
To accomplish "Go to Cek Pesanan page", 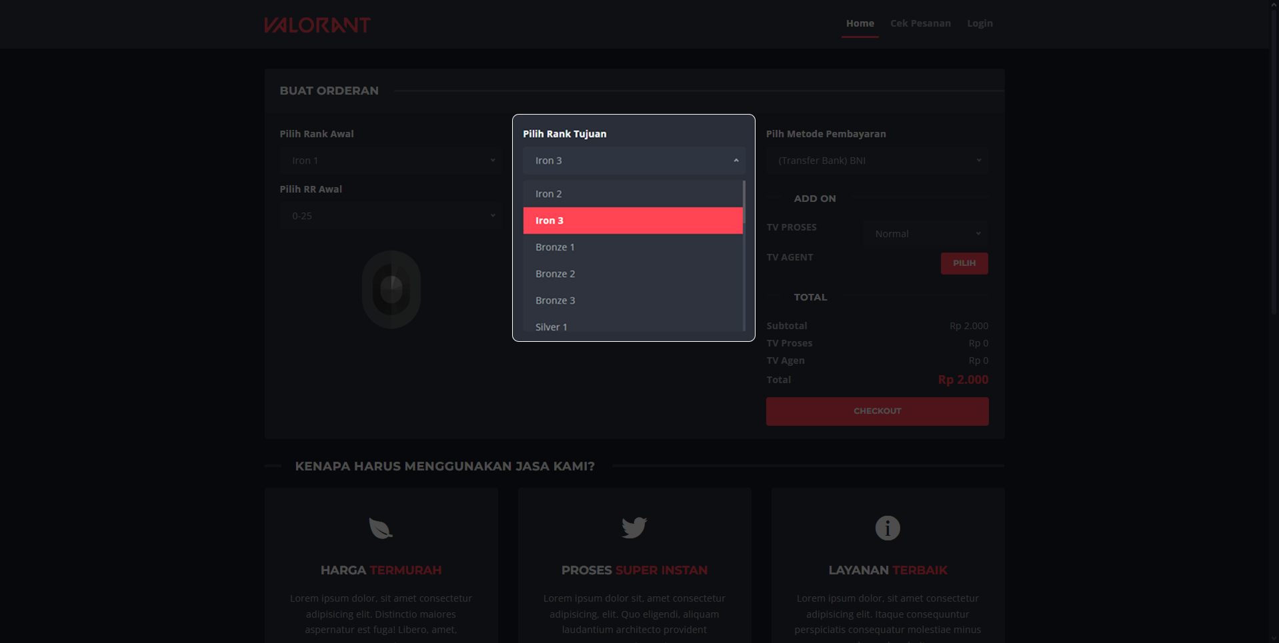I will tap(920, 23).
